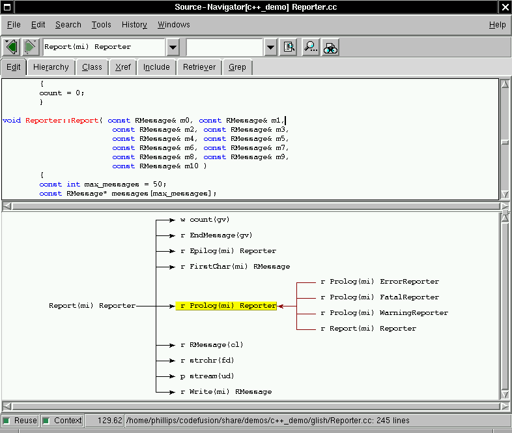The width and height of the screenshot is (512, 433).
Task: Open the symbol combo box dropdown arrow
Action: click(173, 47)
